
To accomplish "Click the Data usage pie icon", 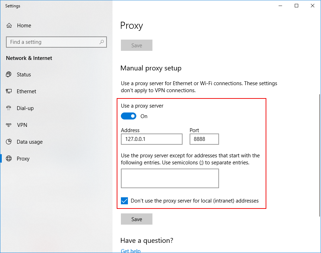I will 9,142.
